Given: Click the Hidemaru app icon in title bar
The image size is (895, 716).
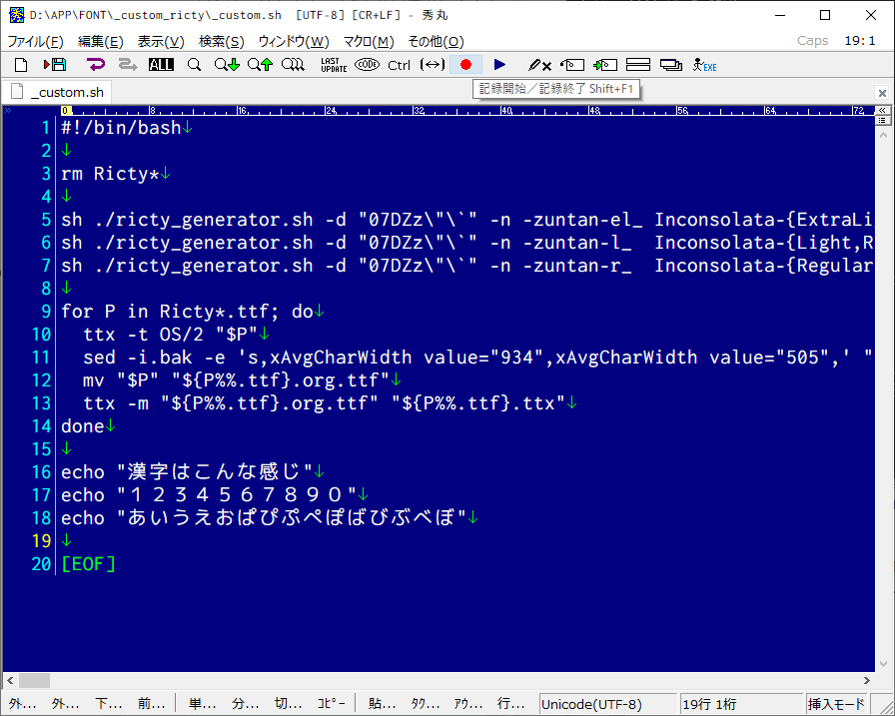Looking at the screenshot, I should 17,15.
